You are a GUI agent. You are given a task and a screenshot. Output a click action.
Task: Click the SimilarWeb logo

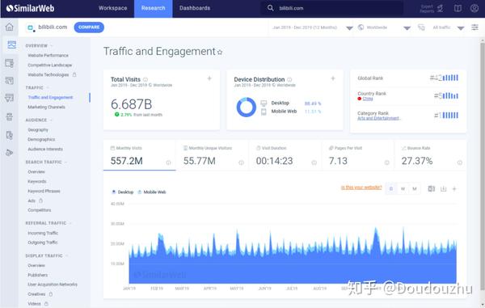click(30, 8)
